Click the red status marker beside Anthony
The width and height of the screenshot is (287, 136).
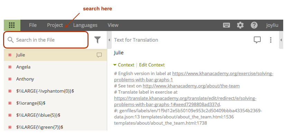10,79
